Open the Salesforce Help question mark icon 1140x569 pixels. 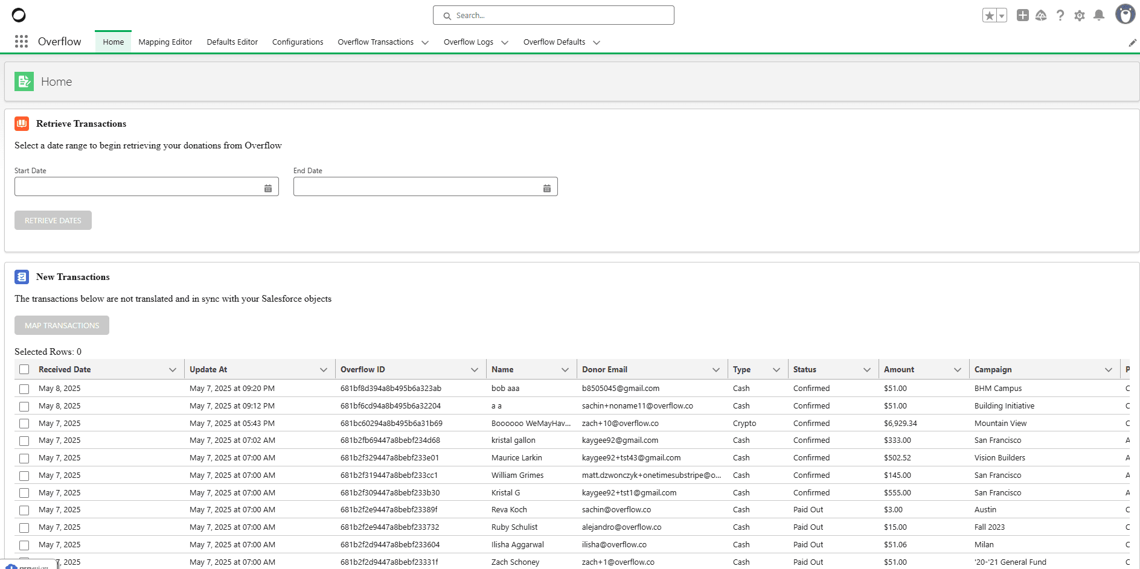click(1060, 15)
